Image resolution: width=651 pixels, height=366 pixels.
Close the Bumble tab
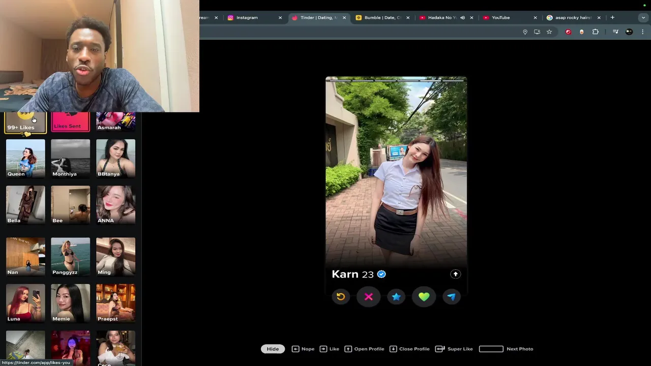[x=407, y=17]
